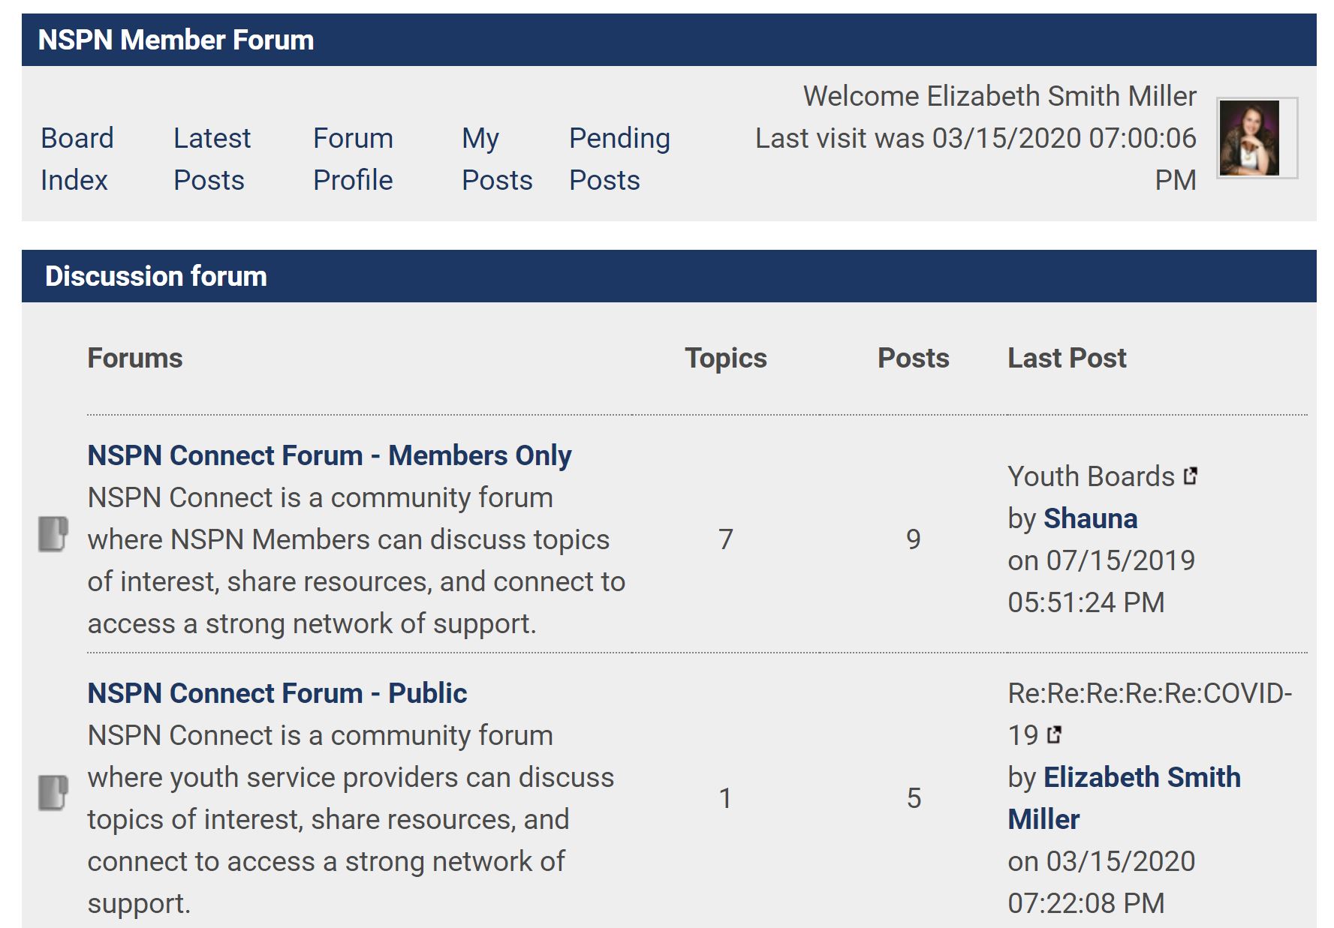Click the NSPN Member Forum title bar
The width and height of the screenshot is (1334, 928).
pos(669,40)
